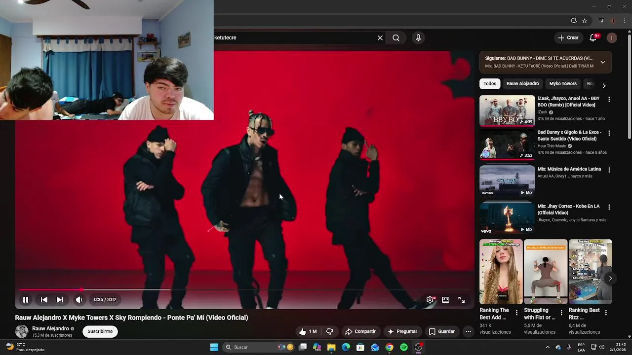Start voice search with microphone
Viewport: 632px width, 355px height.
(418, 37)
